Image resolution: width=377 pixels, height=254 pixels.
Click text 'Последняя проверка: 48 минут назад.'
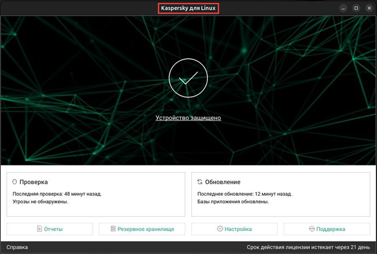(57, 194)
